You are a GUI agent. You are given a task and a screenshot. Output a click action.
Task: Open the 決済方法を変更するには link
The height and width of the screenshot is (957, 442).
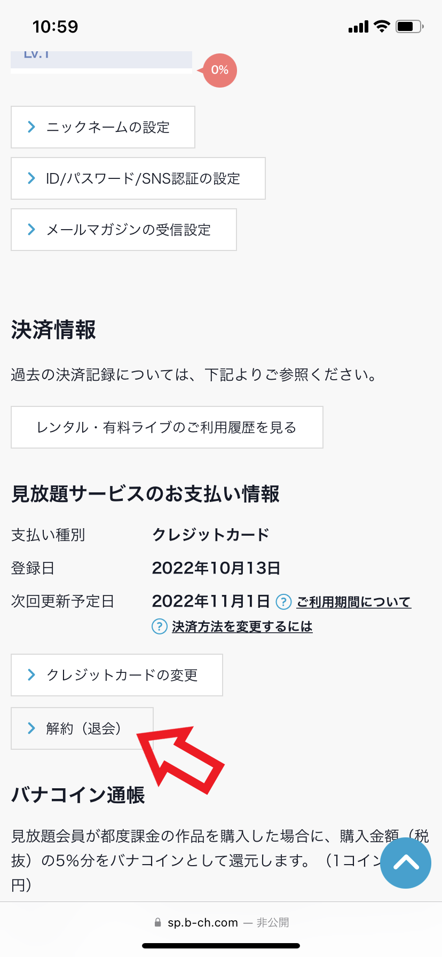point(242,626)
